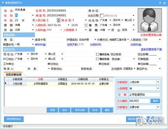Click the row indicator arrow in diagnosis table
The width and height of the screenshot is (168, 129).
point(6,84)
